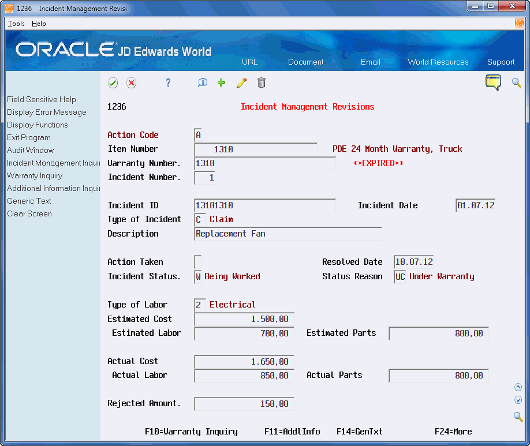Click the Incident ID field
The width and height of the screenshot is (530, 446).
tap(265, 205)
